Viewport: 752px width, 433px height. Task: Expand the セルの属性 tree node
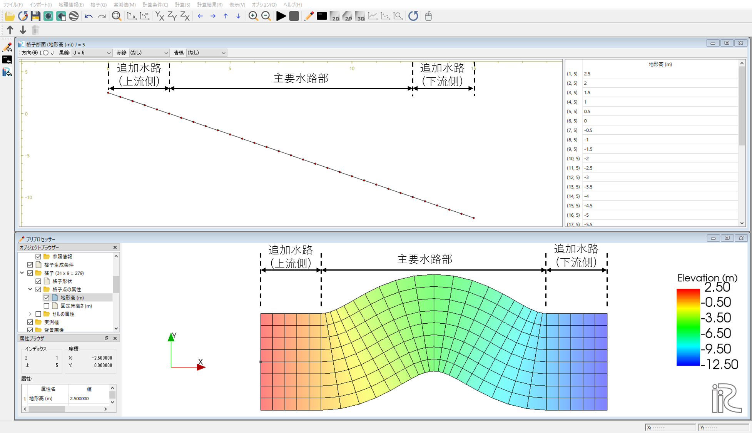(30, 314)
